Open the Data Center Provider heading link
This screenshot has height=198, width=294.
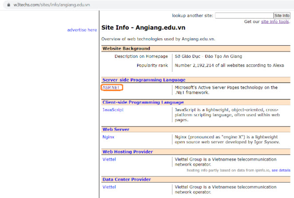(127, 179)
